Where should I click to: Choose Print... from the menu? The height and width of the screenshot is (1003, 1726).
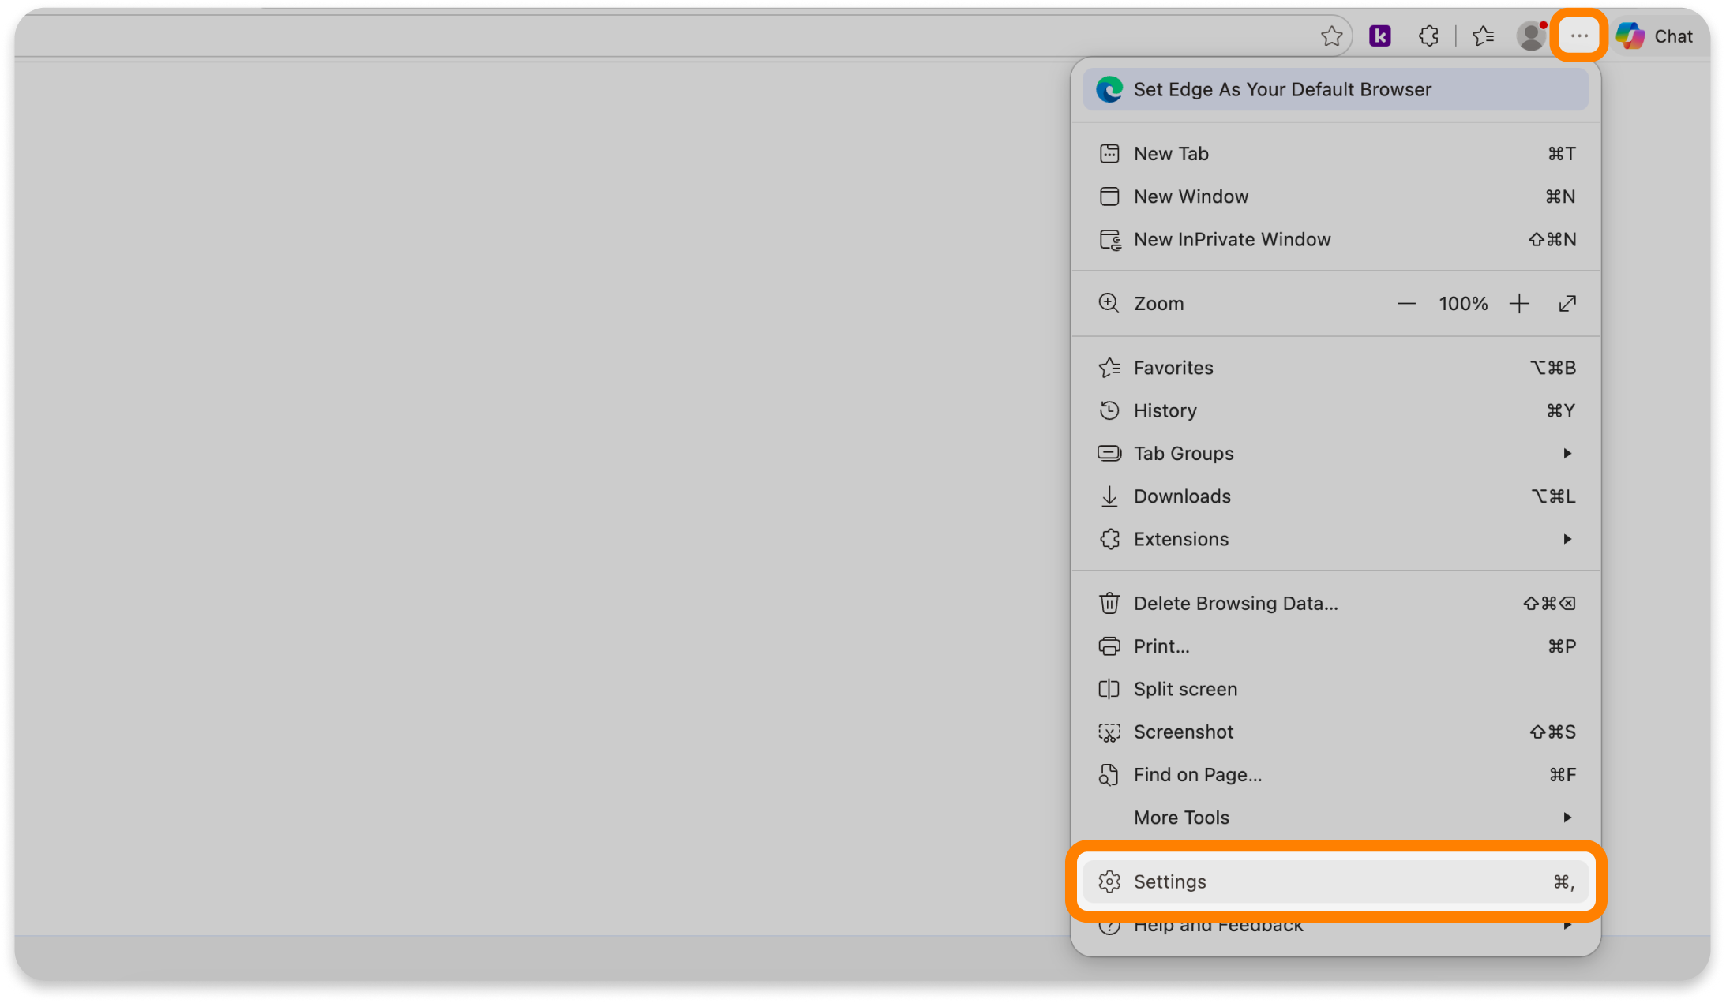pyautogui.click(x=1335, y=646)
